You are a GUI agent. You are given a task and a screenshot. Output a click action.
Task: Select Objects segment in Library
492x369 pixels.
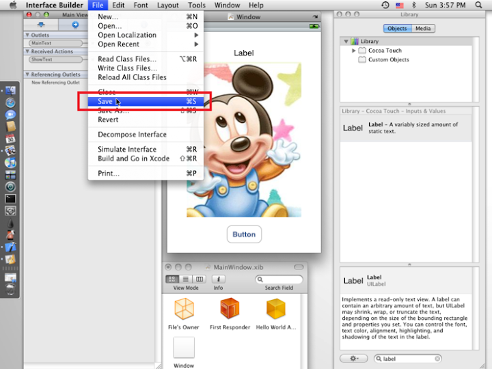pos(397,28)
